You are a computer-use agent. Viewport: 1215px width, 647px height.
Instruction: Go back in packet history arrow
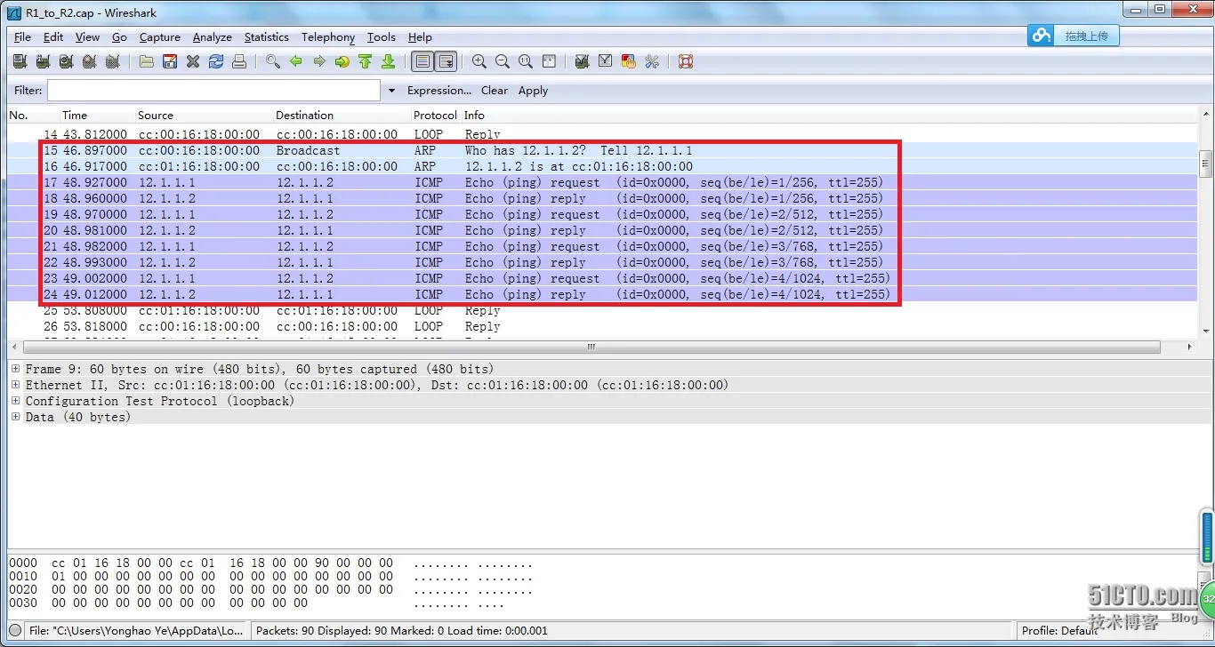(296, 61)
